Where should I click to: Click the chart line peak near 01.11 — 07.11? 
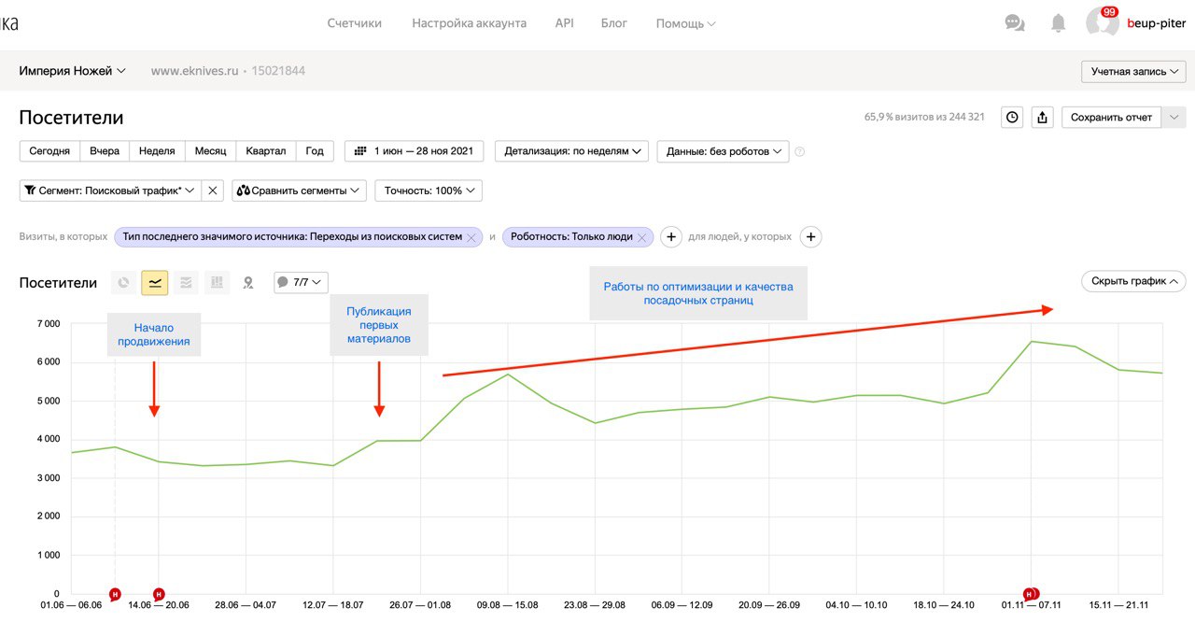(x=1031, y=341)
